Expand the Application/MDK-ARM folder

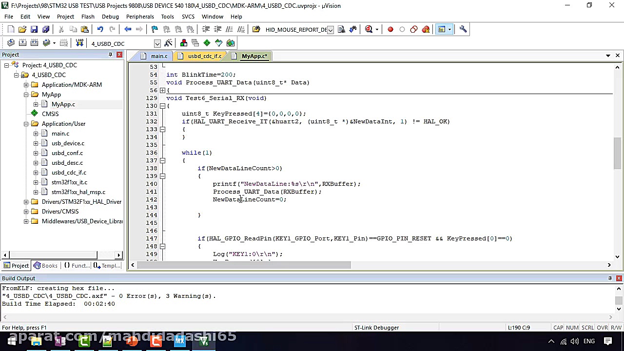point(26,85)
